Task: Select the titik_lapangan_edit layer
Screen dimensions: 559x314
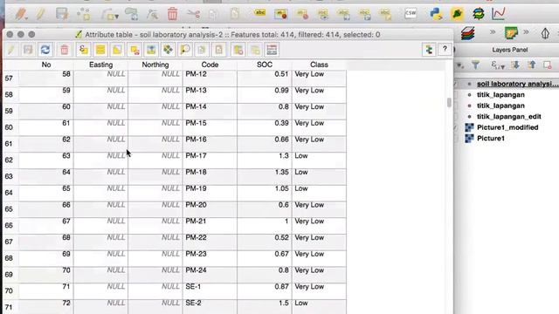Action: click(508, 116)
